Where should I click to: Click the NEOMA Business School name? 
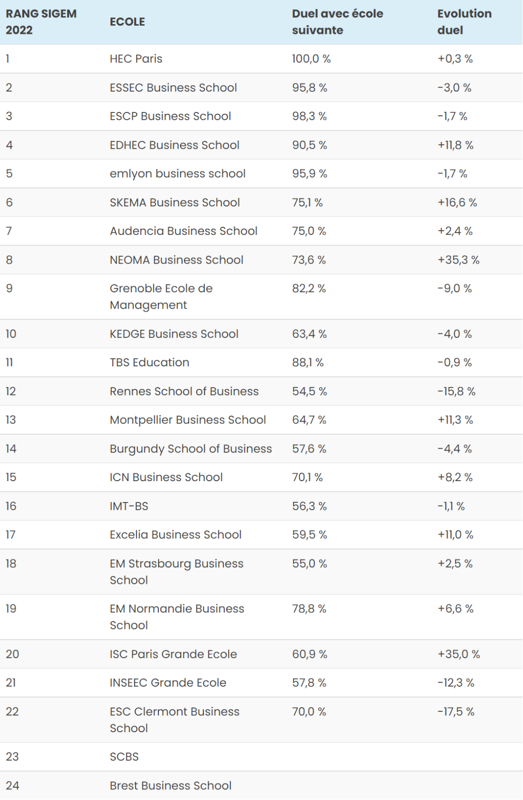point(176,260)
